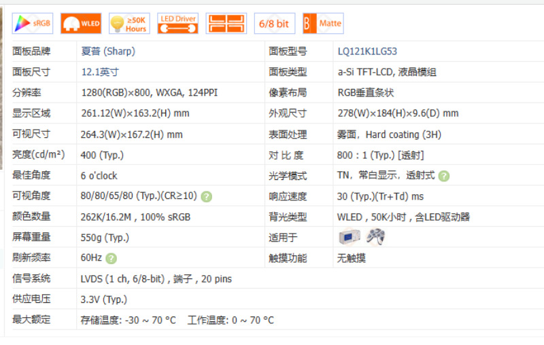Select outline size 278(W)×184(H)×9.6(D) mm

(398, 113)
